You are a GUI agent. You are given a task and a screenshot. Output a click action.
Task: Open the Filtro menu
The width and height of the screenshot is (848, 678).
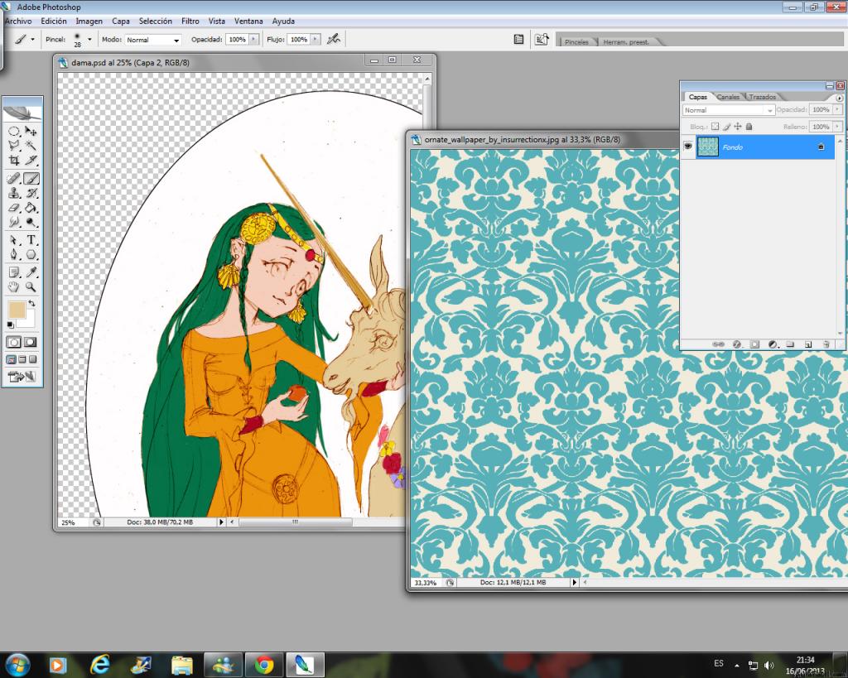point(190,21)
